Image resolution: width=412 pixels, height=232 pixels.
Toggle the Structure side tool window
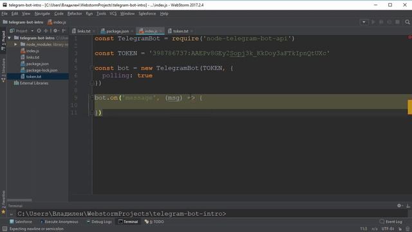point(3,70)
